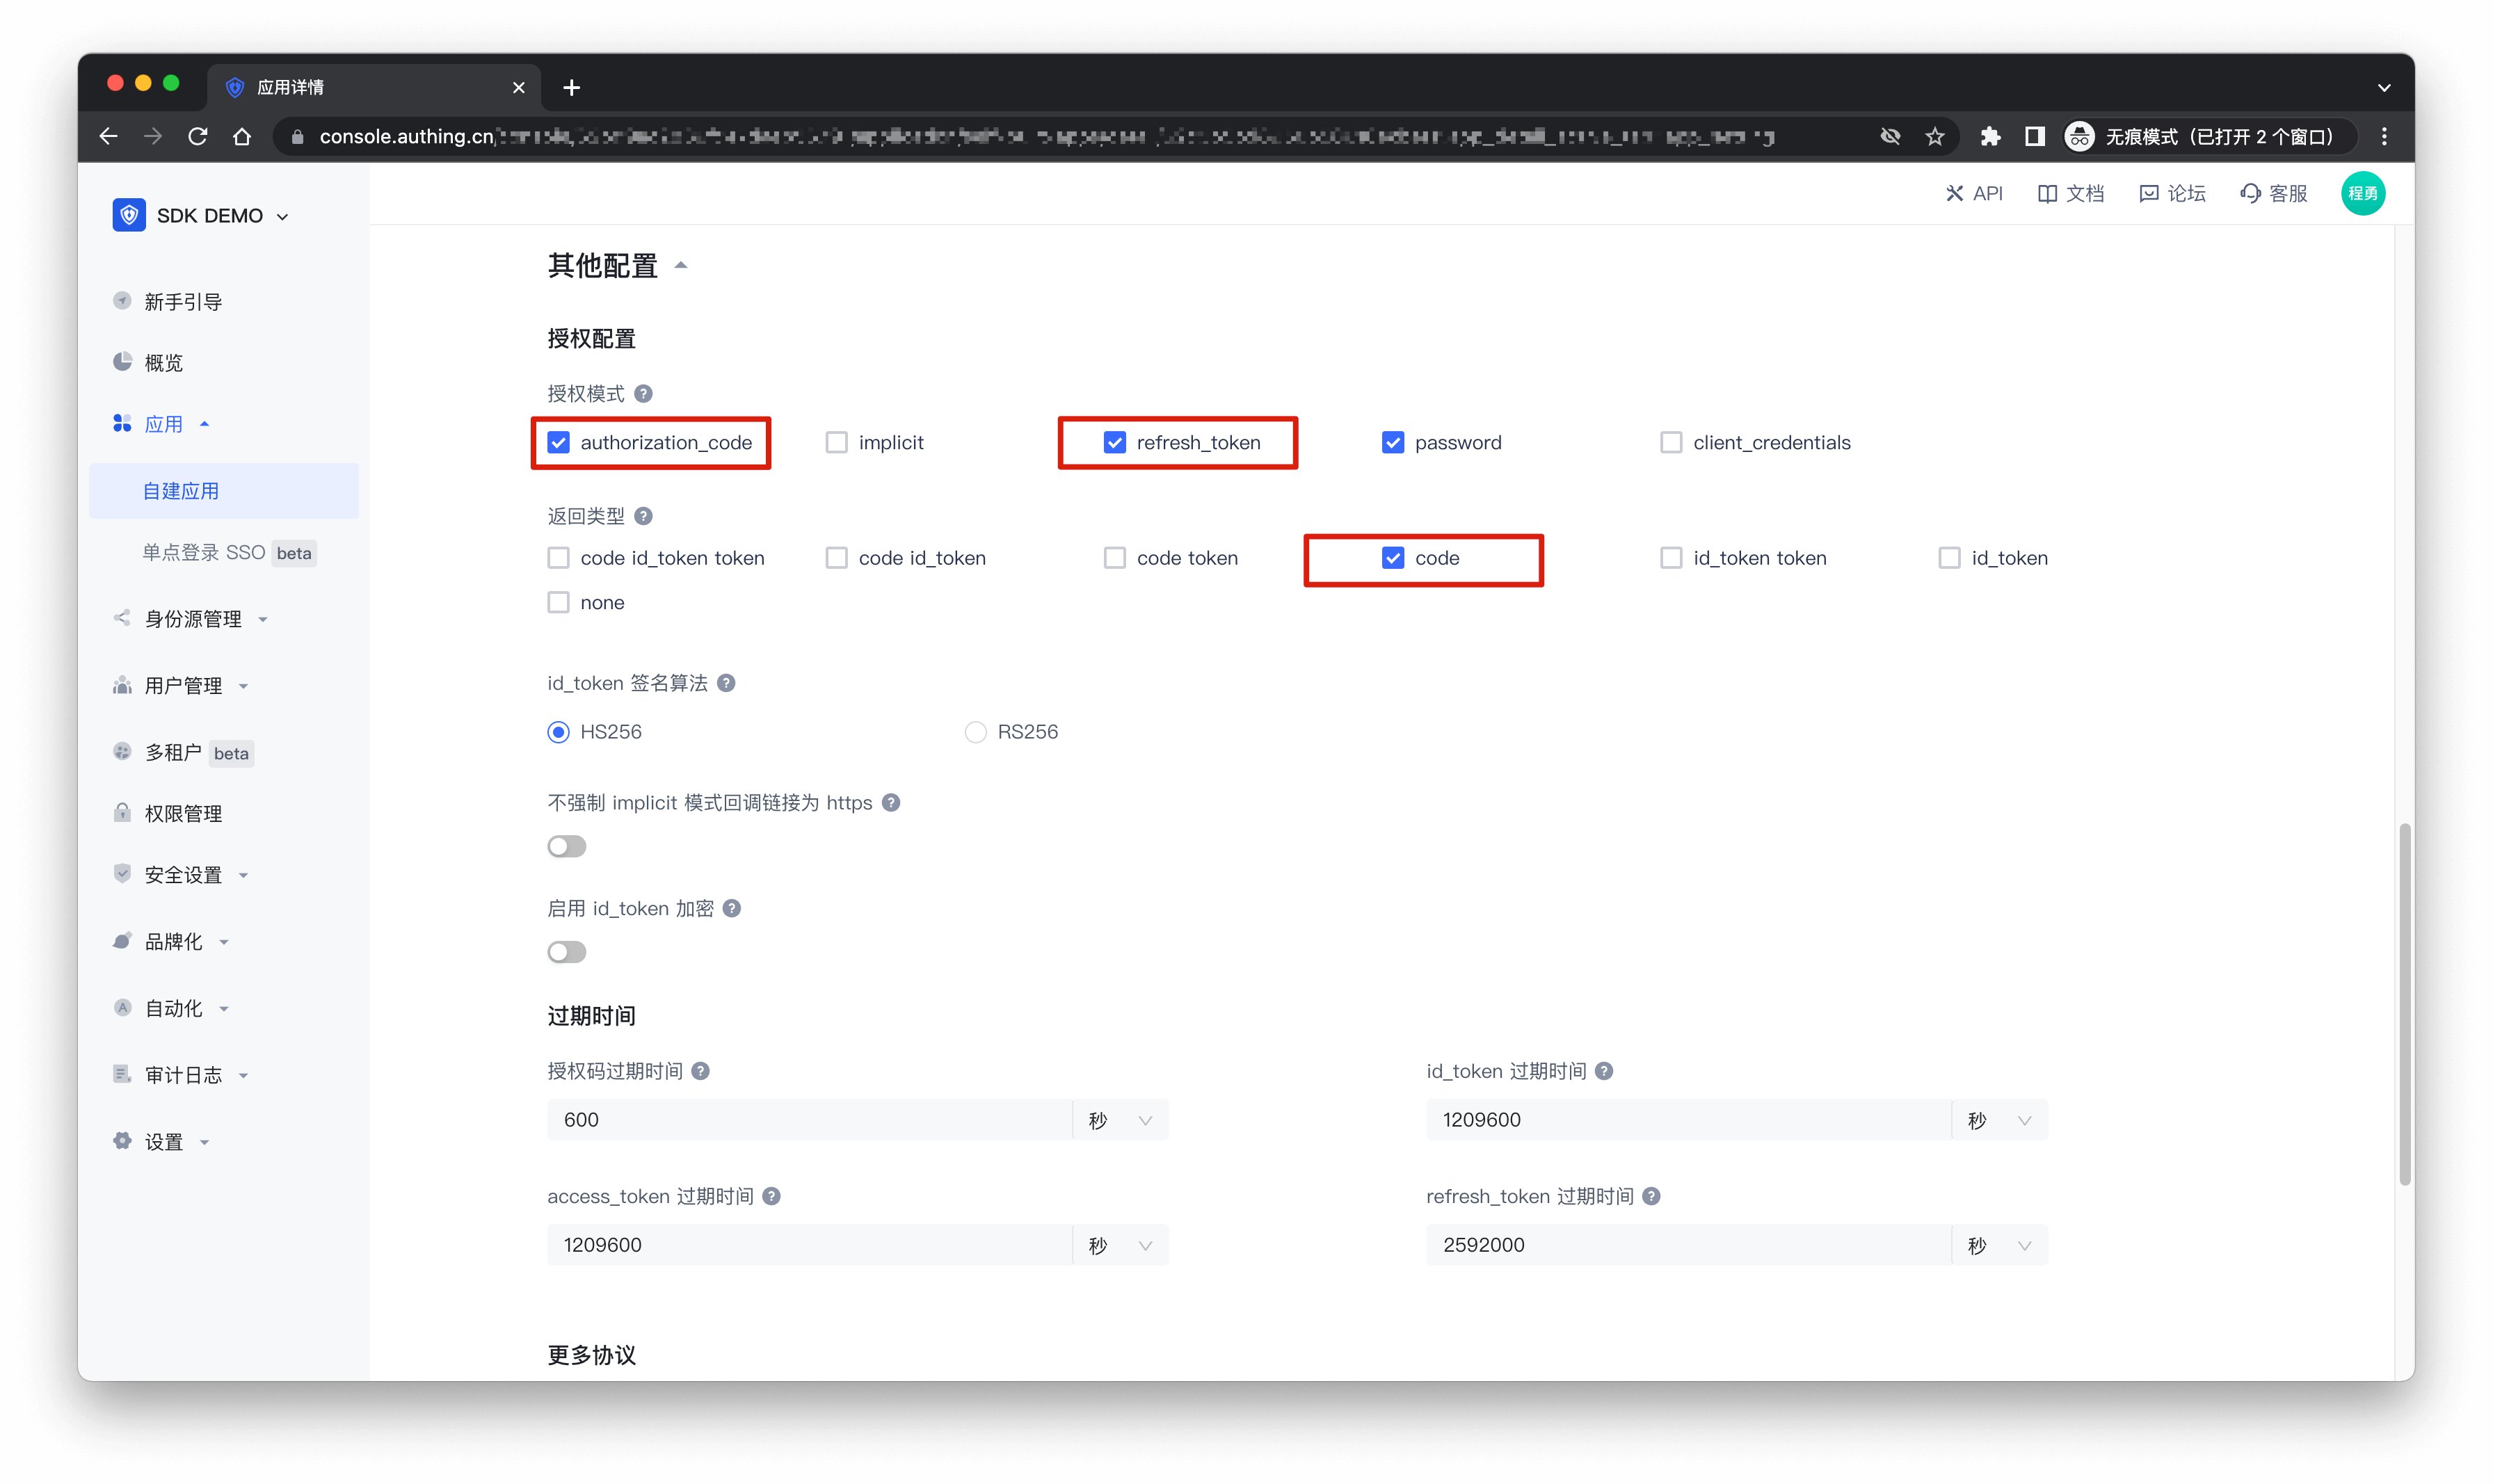Select the RS256 signing algorithm radio button

[x=975, y=732]
